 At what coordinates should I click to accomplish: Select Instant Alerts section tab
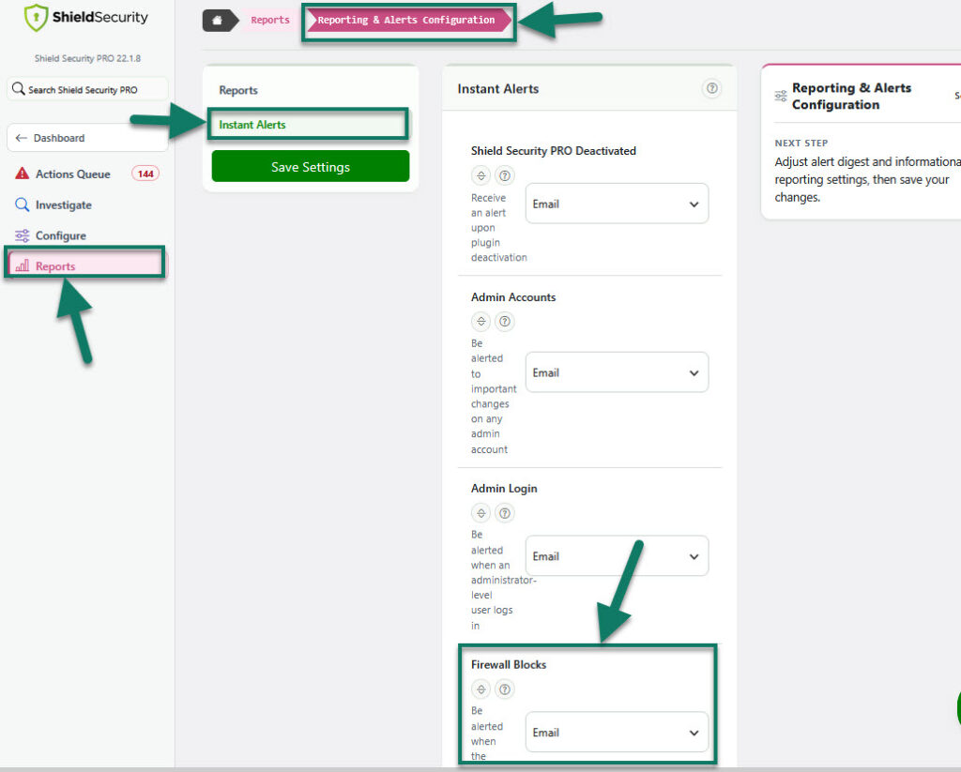coord(309,125)
